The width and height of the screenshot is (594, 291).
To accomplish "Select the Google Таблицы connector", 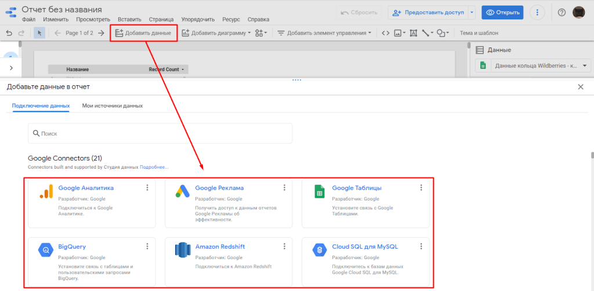I will 357,188.
